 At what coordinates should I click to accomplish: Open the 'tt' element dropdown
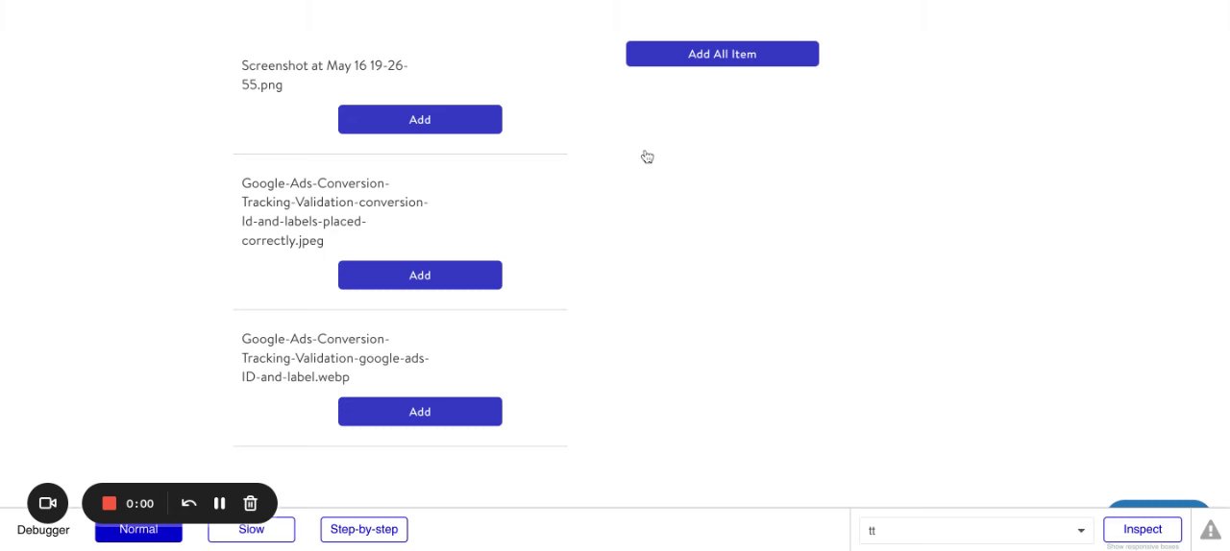pyautogui.click(x=976, y=531)
